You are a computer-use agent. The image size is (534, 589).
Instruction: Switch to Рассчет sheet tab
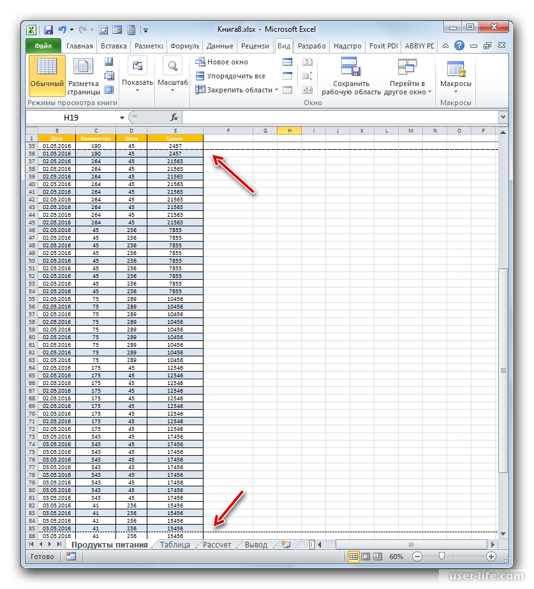pos(217,544)
